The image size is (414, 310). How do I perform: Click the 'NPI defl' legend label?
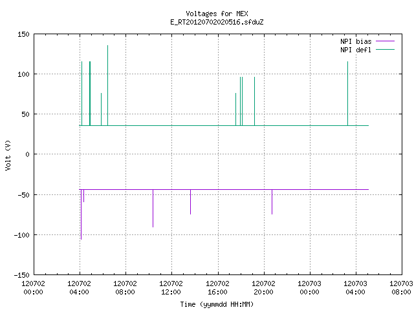pos(356,50)
